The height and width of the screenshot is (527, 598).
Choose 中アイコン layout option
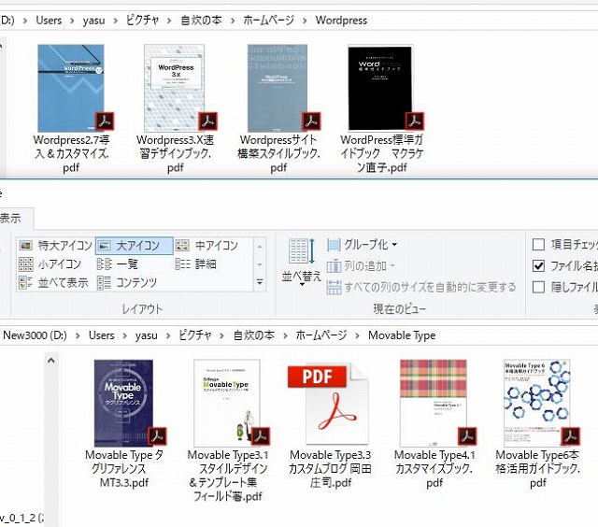tap(207, 246)
